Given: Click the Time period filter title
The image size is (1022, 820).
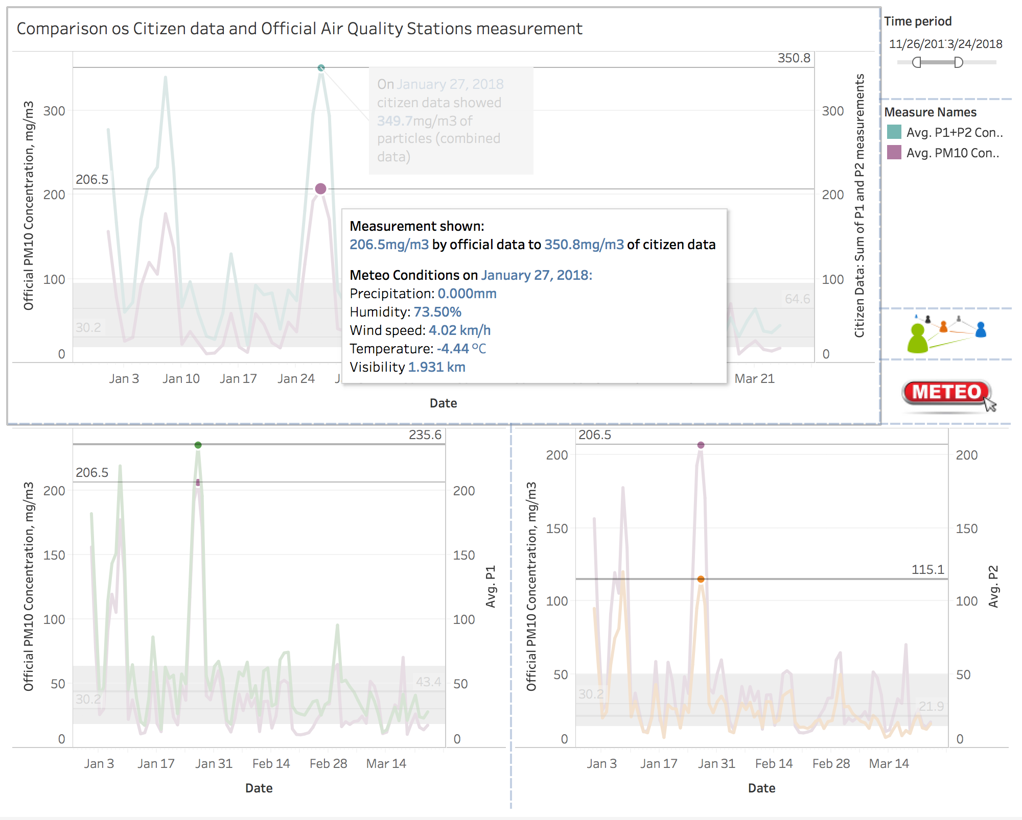Looking at the screenshot, I should click(918, 21).
